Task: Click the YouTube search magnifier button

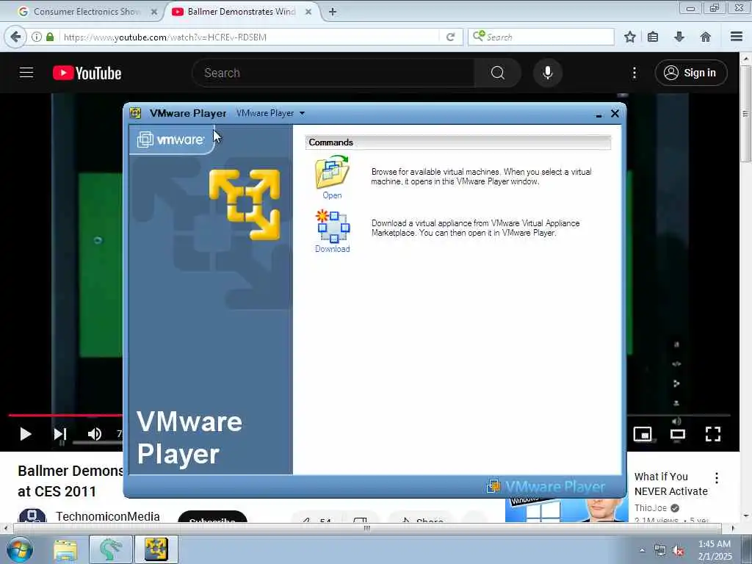Action: [x=498, y=73]
